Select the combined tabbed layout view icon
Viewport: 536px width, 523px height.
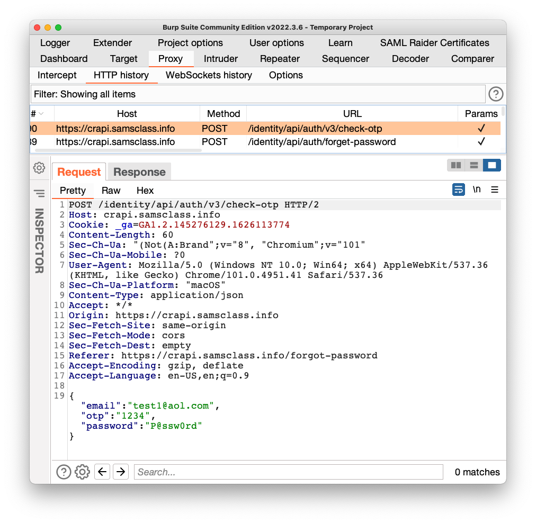(492, 165)
